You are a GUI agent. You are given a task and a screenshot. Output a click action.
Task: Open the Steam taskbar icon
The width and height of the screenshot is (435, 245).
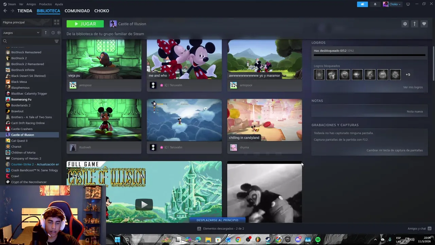click(x=268, y=240)
